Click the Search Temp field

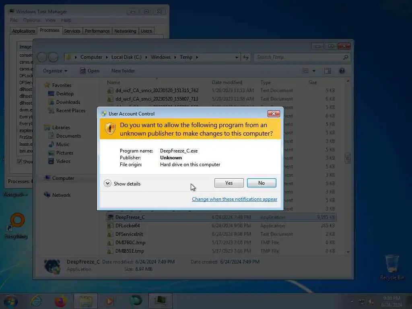302,57
